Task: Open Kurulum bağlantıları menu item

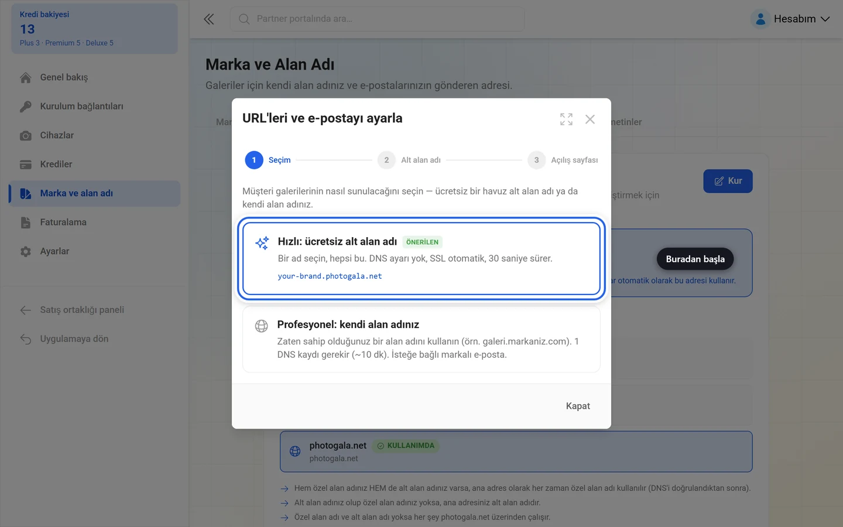Action: (x=95, y=107)
